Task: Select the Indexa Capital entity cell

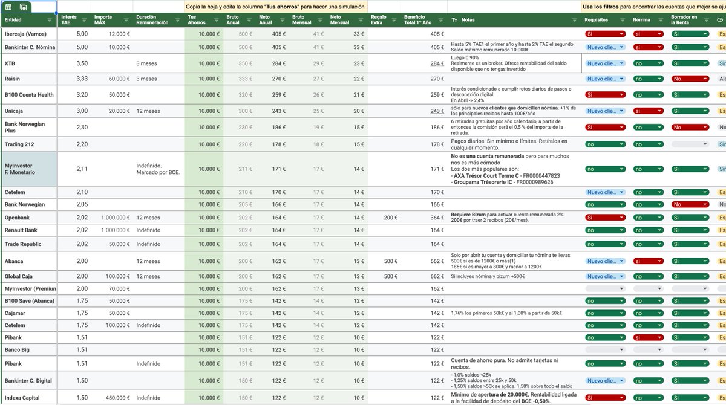Action: 28,398
